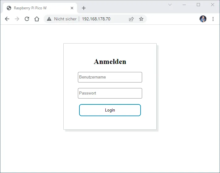Go back using the browser back arrow
This screenshot has width=220, height=173.
click(7, 19)
